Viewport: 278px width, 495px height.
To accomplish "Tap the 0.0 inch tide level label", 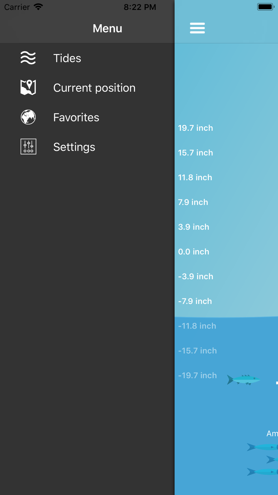I will (x=193, y=252).
